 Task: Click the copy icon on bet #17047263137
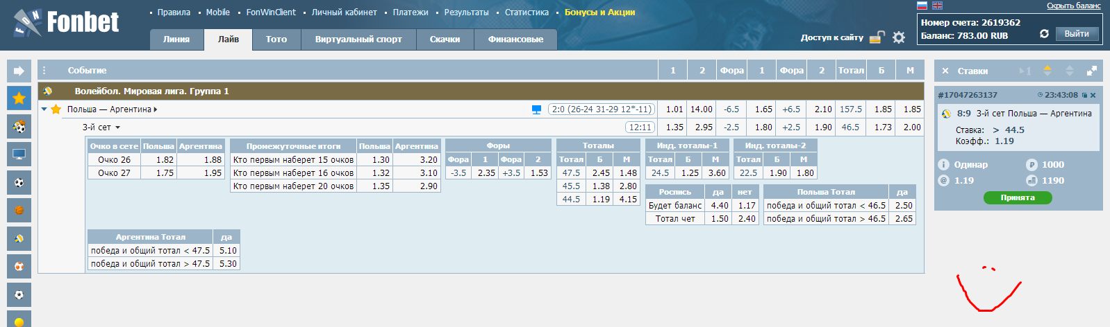[x=1085, y=95]
